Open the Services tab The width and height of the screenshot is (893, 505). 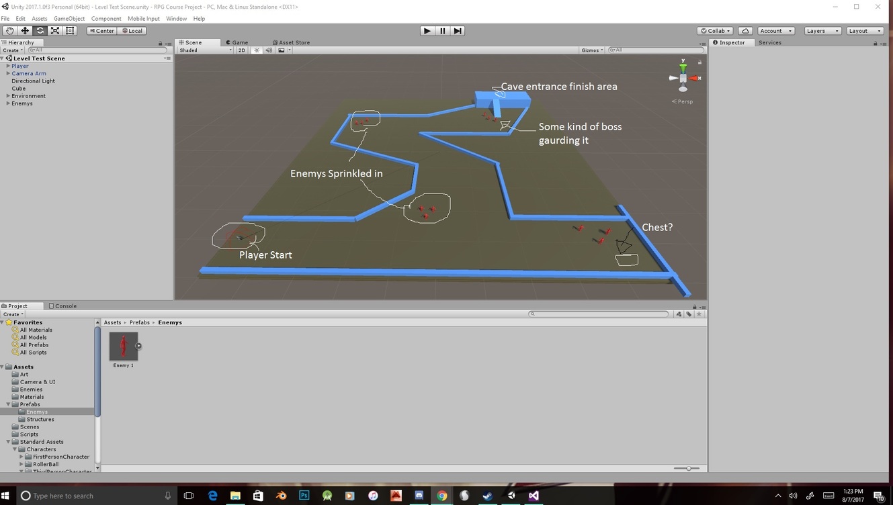coord(770,42)
